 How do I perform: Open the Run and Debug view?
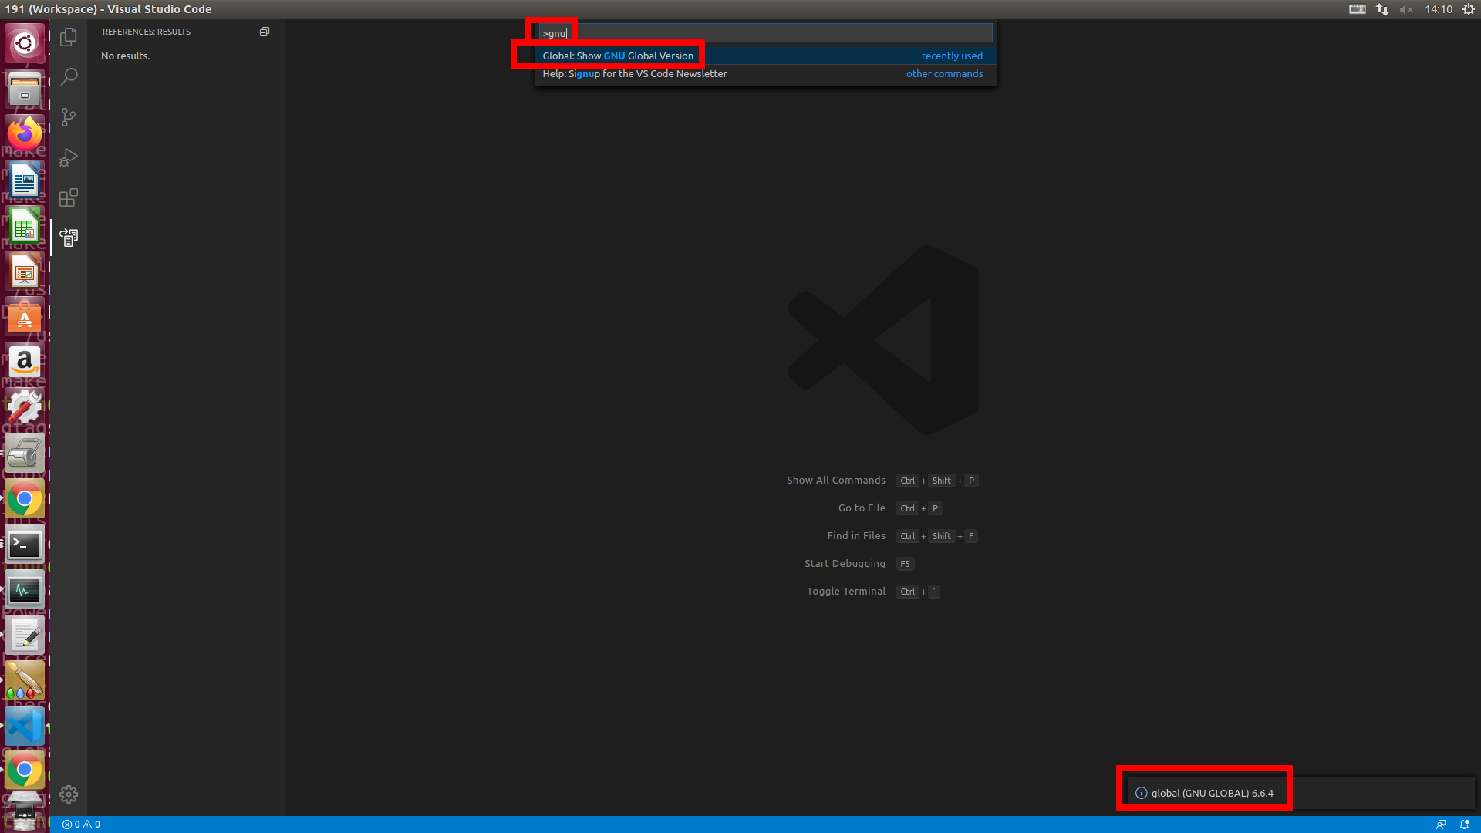pyautogui.click(x=69, y=157)
